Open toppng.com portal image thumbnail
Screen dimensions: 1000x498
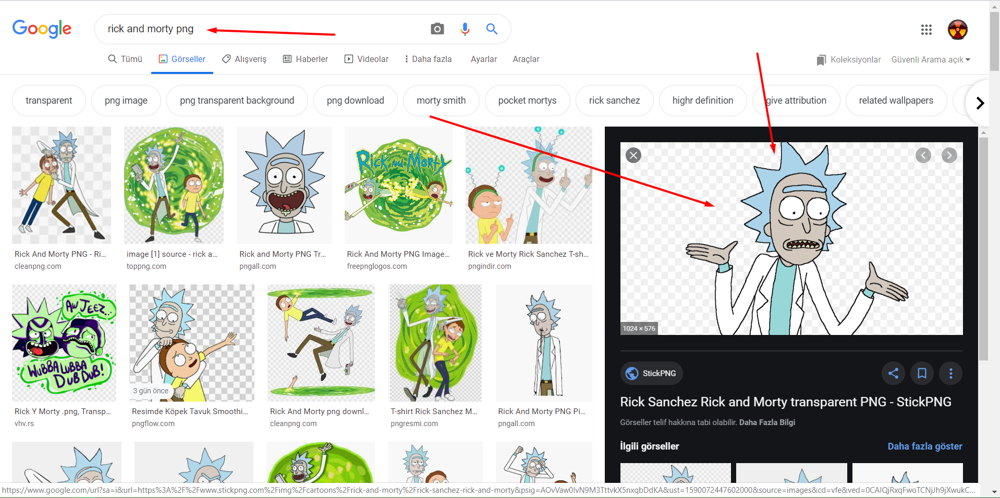174,185
